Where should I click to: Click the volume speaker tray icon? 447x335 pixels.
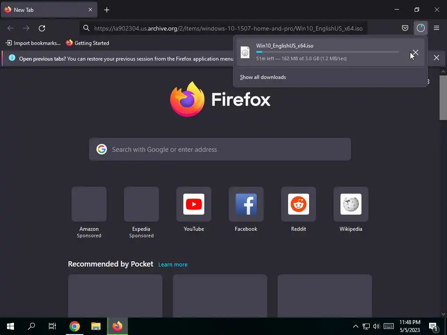(x=376, y=326)
